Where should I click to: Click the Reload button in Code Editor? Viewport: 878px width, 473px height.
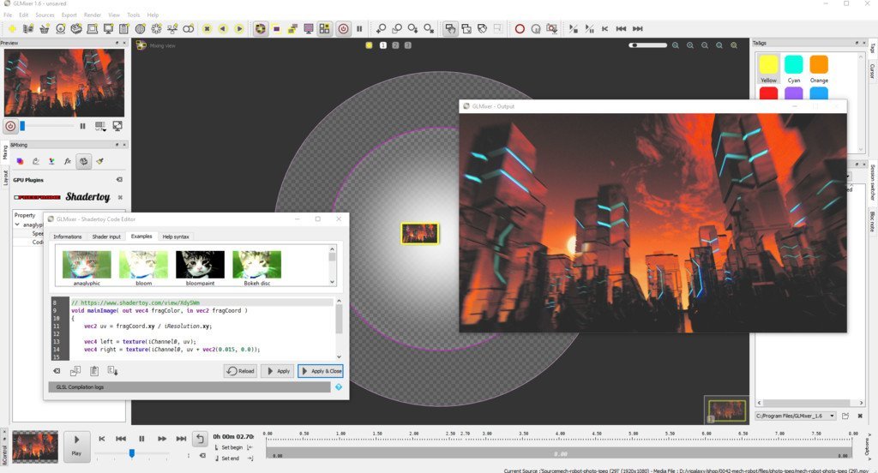240,371
